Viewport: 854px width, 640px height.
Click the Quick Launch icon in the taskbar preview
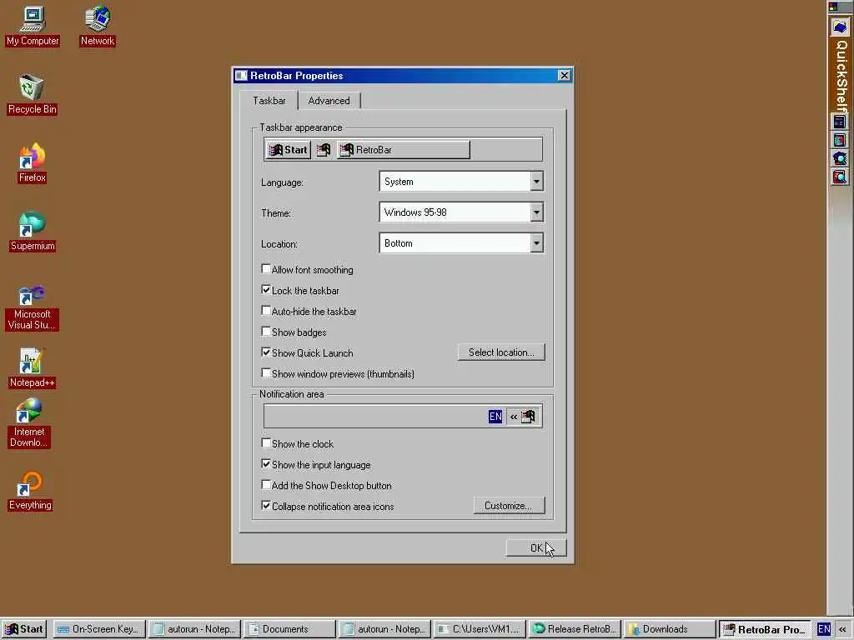[x=324, y=150]
